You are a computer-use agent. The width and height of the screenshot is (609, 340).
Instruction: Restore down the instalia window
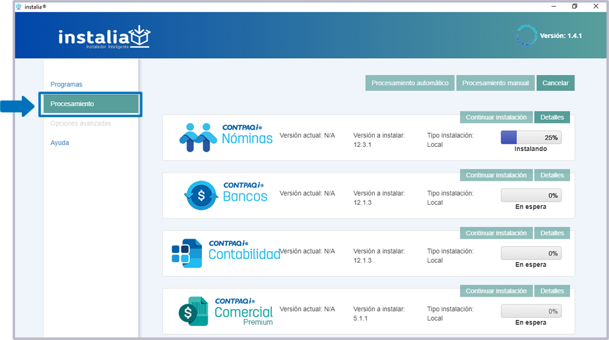point(575,6)
